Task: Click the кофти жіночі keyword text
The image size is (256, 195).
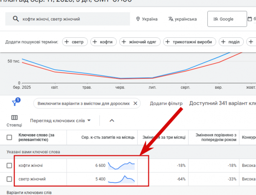Action: pyautogui.click(x=31, y=165)
